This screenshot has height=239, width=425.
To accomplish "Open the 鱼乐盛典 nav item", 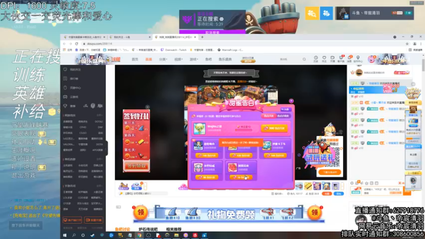I will [225, 59].
